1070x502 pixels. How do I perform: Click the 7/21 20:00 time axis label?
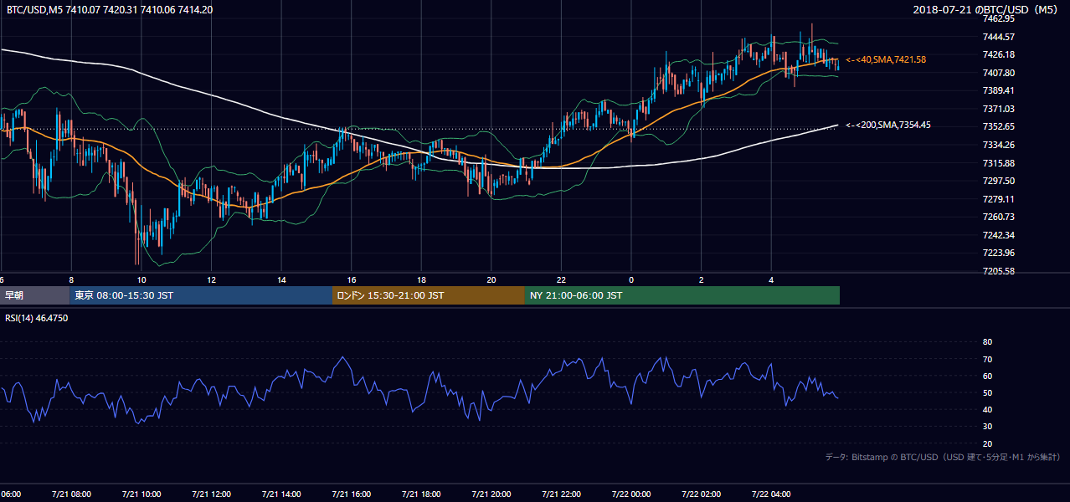pyautogui.click(x=491, y=494)
